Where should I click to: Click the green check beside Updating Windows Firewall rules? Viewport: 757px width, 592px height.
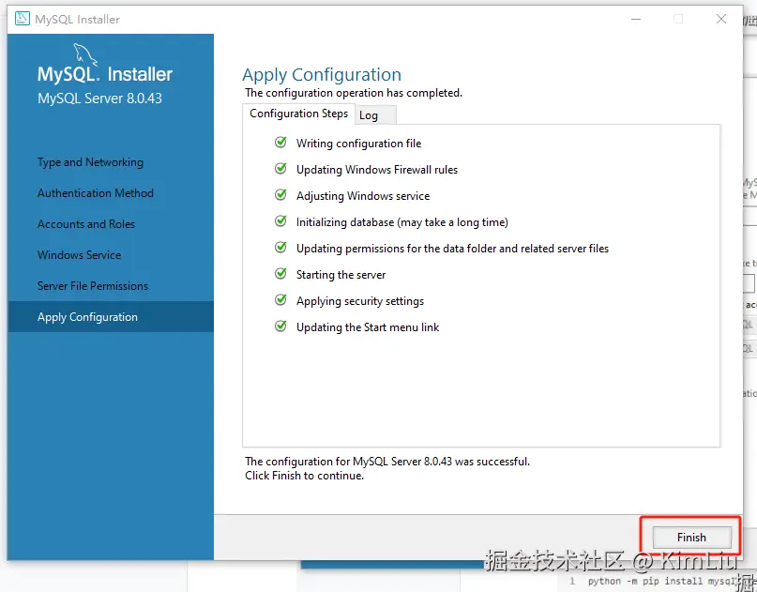[280, 169]
